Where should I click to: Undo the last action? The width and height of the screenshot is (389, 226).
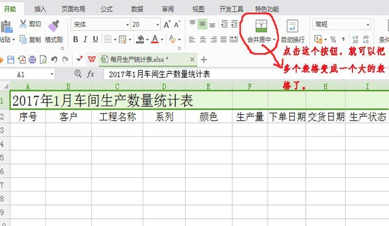pos(54,60)
